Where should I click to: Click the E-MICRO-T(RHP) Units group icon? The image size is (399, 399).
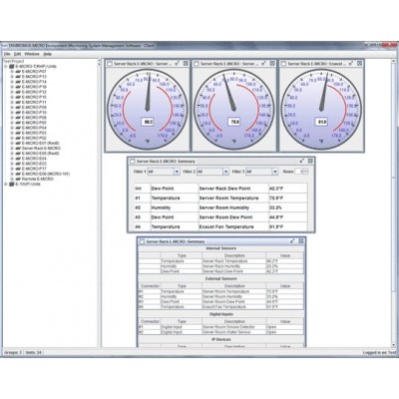12,67
